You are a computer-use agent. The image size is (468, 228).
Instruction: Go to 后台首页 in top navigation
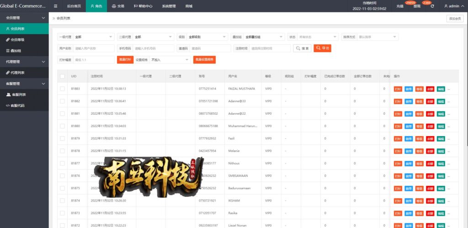pyautogui.click(x=74, y=6)
